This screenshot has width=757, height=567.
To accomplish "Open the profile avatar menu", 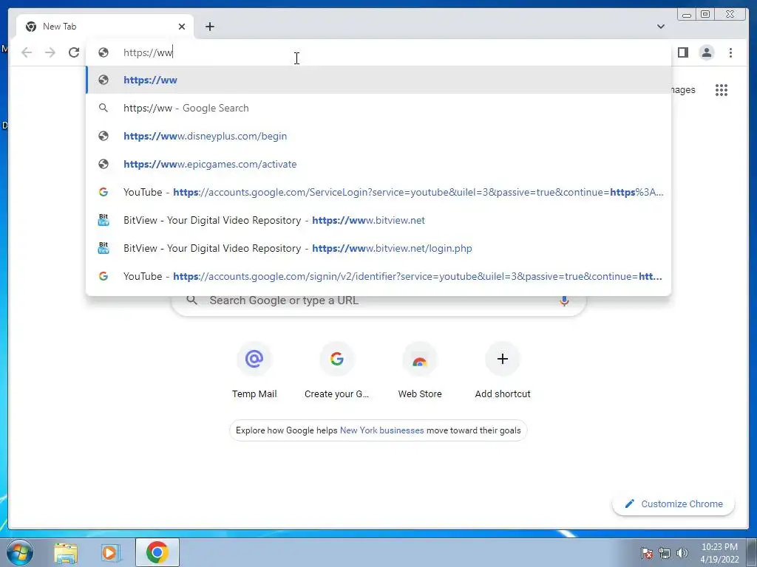I will point(706,52).
